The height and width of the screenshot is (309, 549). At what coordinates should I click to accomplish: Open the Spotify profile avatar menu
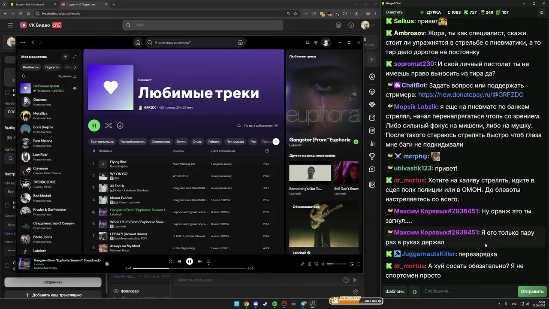coord(326,42)
